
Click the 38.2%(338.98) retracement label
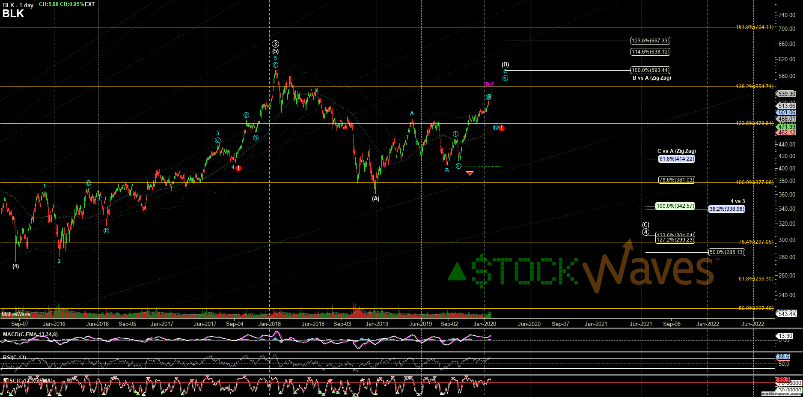click(x=727, y=209)
